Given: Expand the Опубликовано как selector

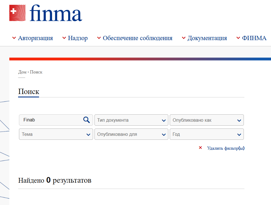Looking at the screenshot, I should pyautogui.click(x=207, y=120).
